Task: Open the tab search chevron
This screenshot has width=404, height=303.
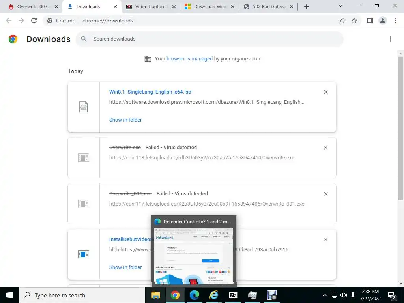Action: (340, 6)
